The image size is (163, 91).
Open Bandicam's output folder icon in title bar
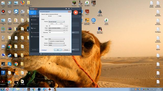[x=66, y=9]
